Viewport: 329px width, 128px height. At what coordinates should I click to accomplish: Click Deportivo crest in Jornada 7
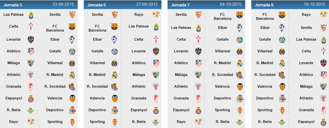(240, 98)
